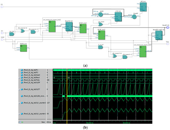170x130 pixels.
Task: Click the Teta value St0
Action: tap(48, 80)
